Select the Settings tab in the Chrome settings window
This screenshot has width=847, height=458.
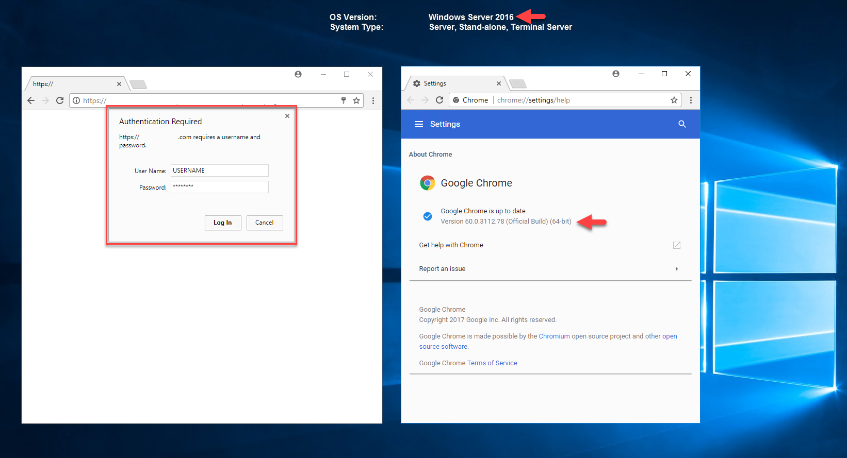pyautogui.click(x=457, y=83)
